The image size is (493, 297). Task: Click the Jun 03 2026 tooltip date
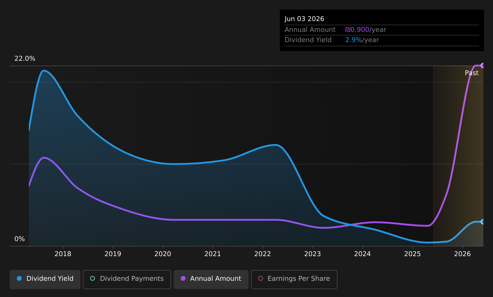(304, 19)
